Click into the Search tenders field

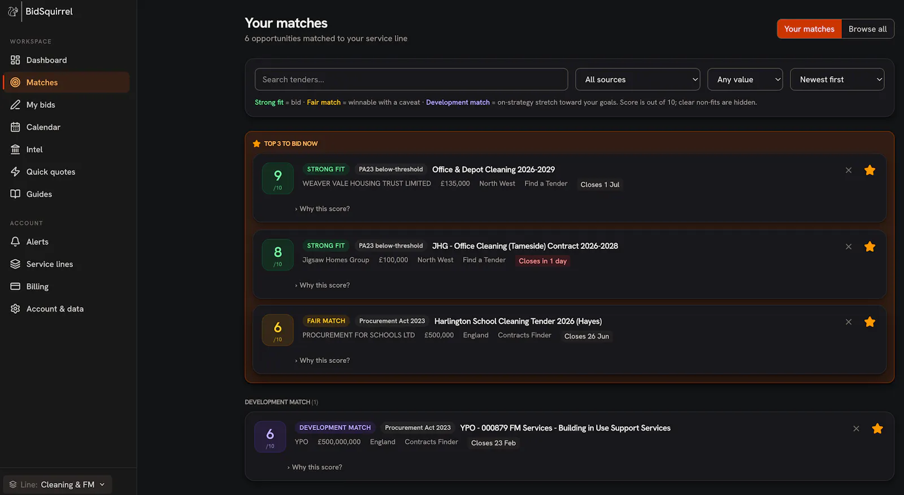pos(411,80)
